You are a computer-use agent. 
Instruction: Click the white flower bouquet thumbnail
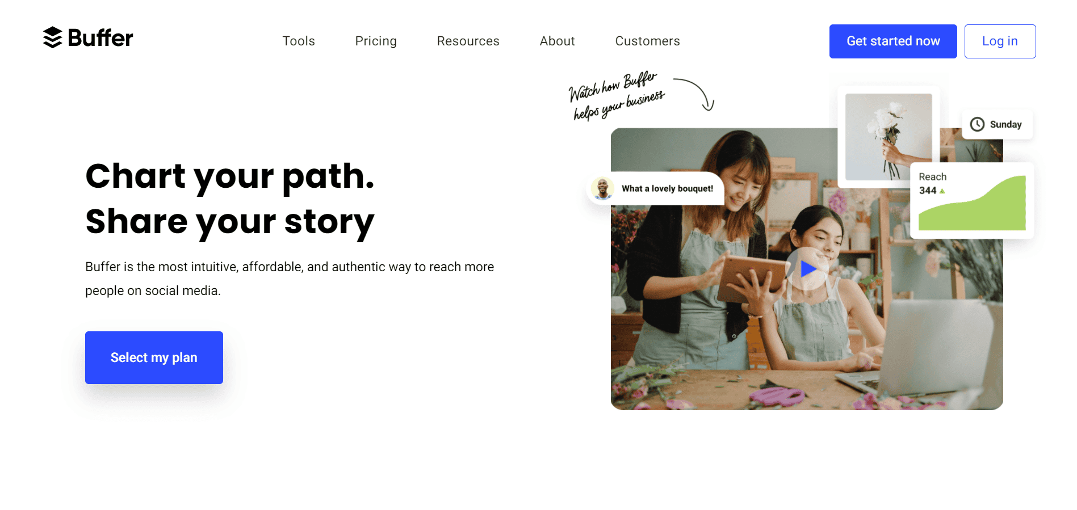point(889,137)
